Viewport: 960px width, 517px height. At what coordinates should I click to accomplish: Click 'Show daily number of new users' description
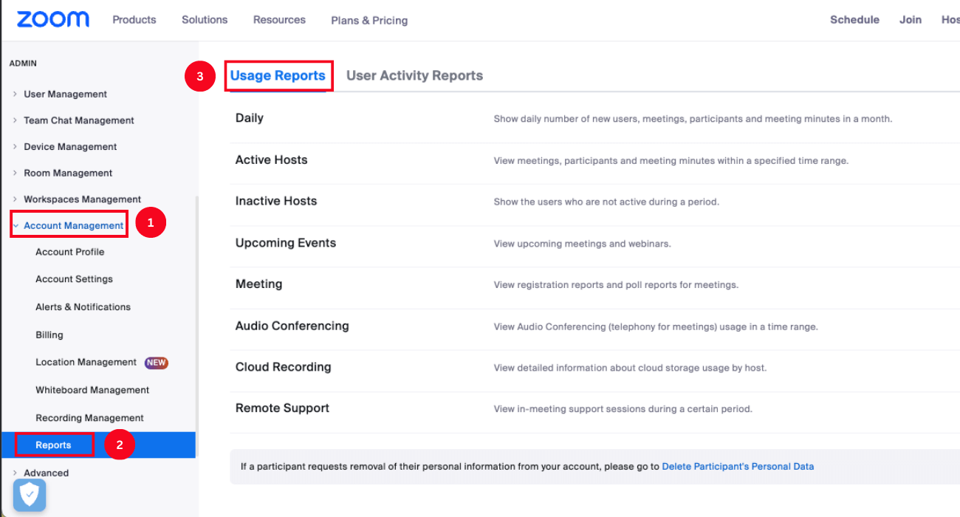point(693,119)
